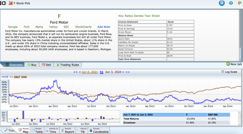
Task: Select the Price to Earnings row
Action: click(156, 29)
